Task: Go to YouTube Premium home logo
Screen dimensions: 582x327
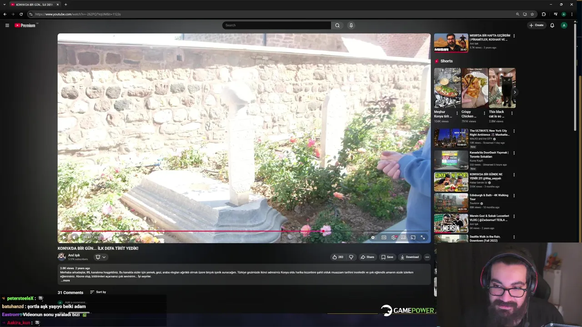Action: coord(25,25)
